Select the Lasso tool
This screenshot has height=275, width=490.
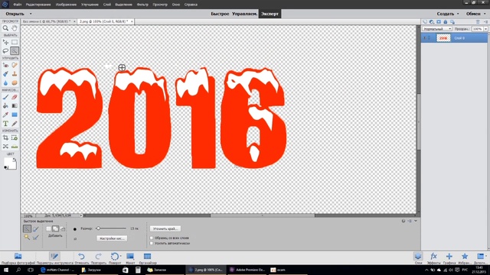(x=5, y=51)
